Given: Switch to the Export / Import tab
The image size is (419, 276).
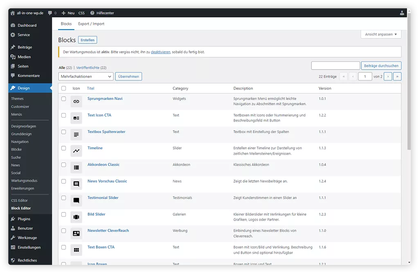Looking at the screenshot, I should click(x=91, y=24).
